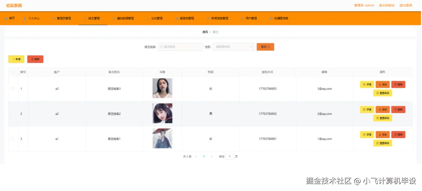
Task: Click the detail icon on 详情 for 版主姓名1
Action: click(364, 135)
